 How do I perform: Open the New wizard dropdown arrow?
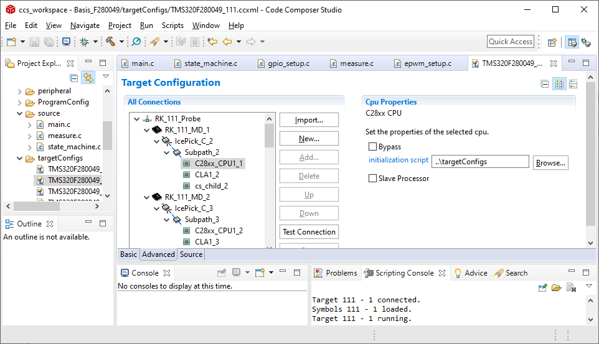click(x=22, y=42)
